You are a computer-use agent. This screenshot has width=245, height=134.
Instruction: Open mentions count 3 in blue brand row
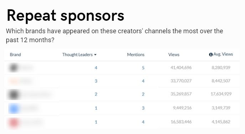[x=143, y=108]
